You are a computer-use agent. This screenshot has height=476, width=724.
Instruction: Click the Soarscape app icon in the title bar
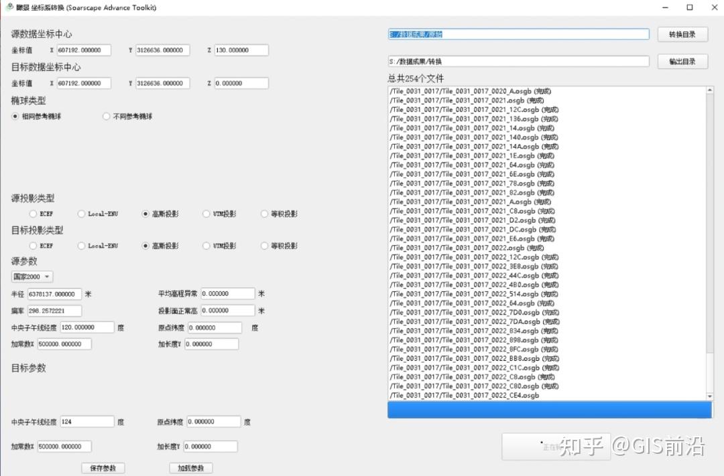(9, 7)
